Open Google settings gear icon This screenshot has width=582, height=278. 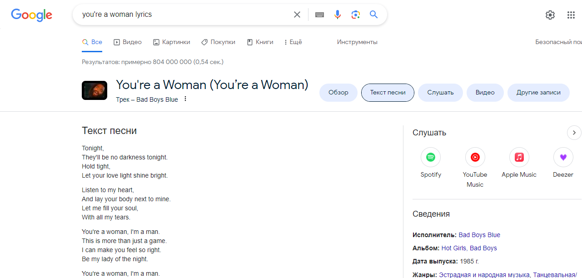pos(550,15)
